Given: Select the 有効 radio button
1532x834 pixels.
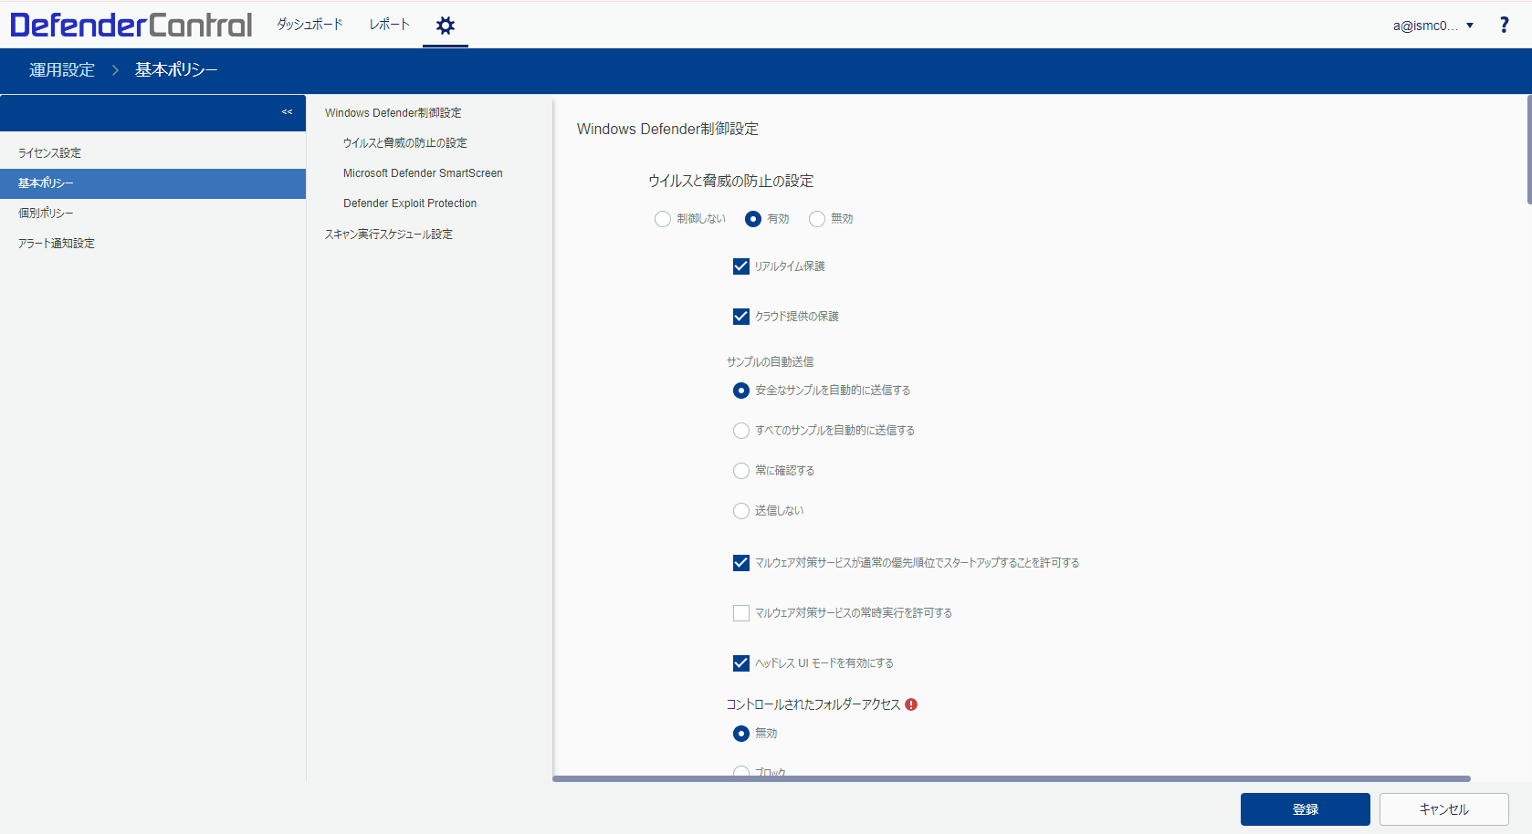Looking at the screenshot, I should coord(753,219).
